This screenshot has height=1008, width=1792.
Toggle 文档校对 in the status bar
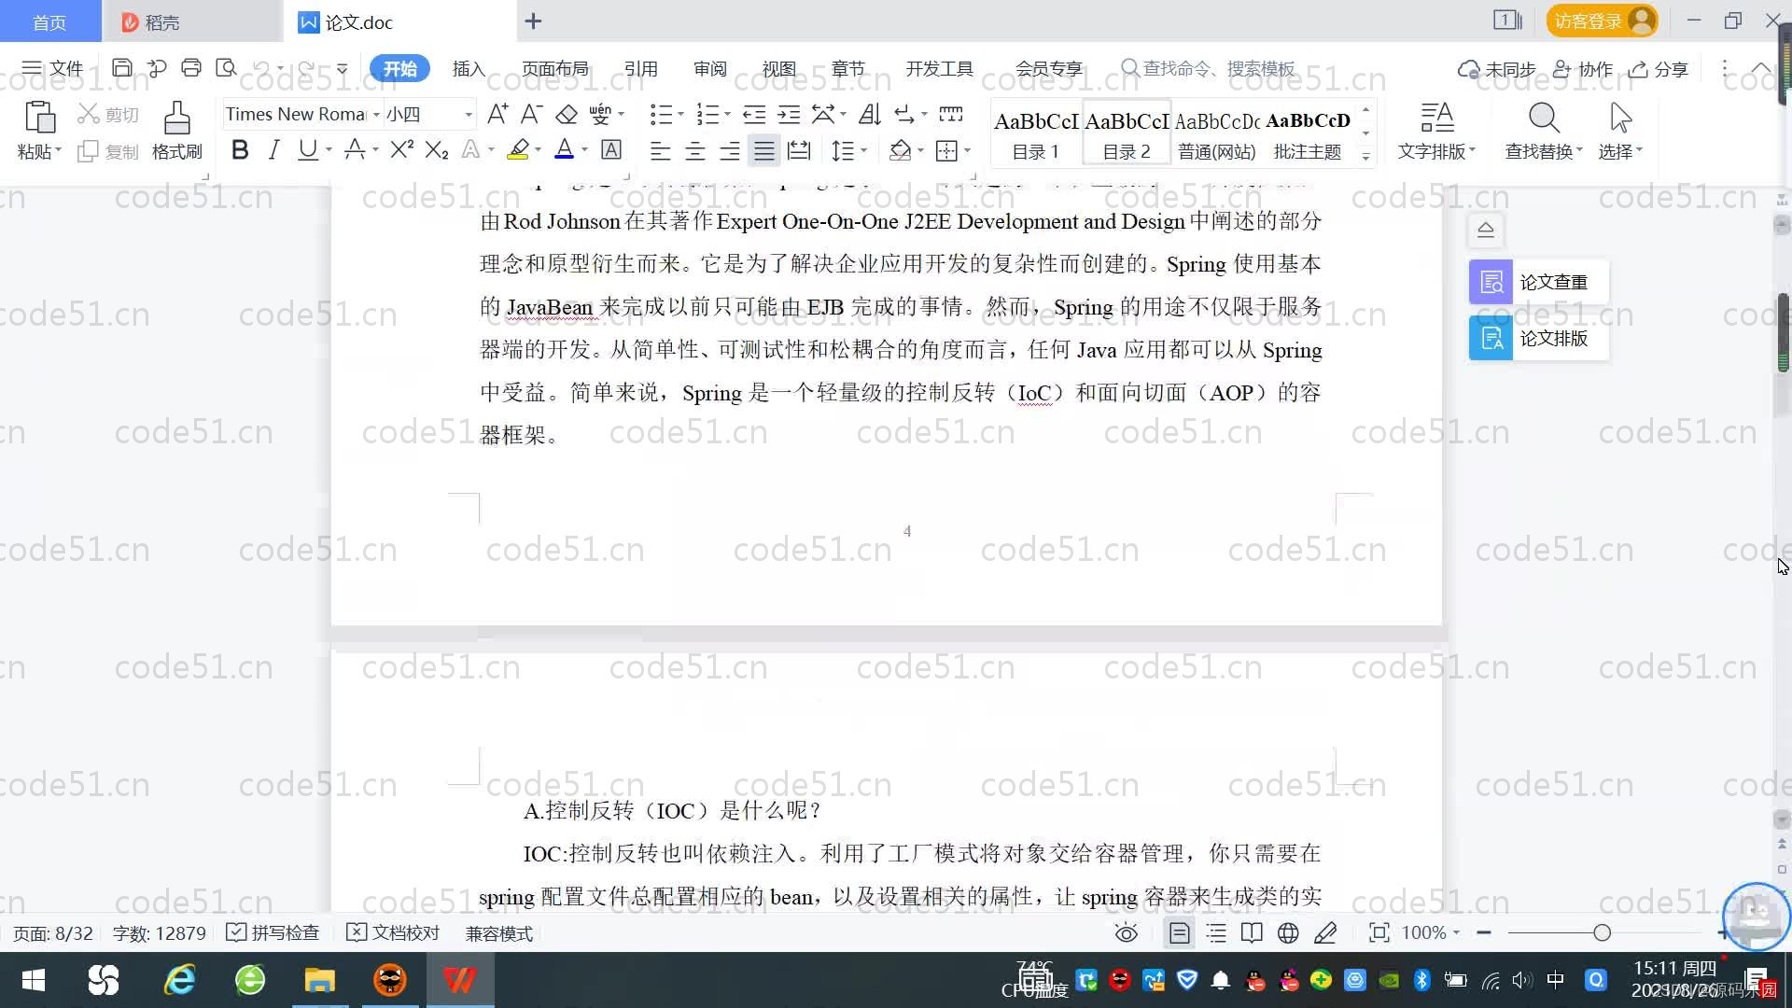tap(392, 932)
